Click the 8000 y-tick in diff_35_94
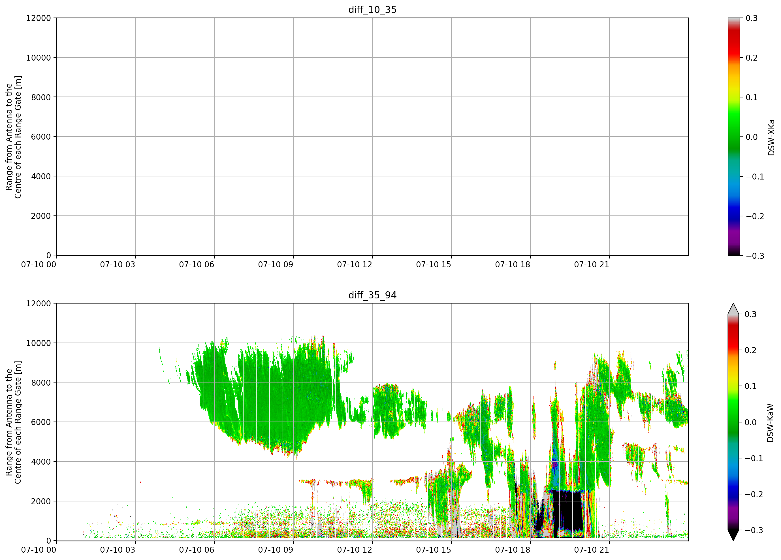The width and height of the screenshot is (781, 560). [41, 382]
